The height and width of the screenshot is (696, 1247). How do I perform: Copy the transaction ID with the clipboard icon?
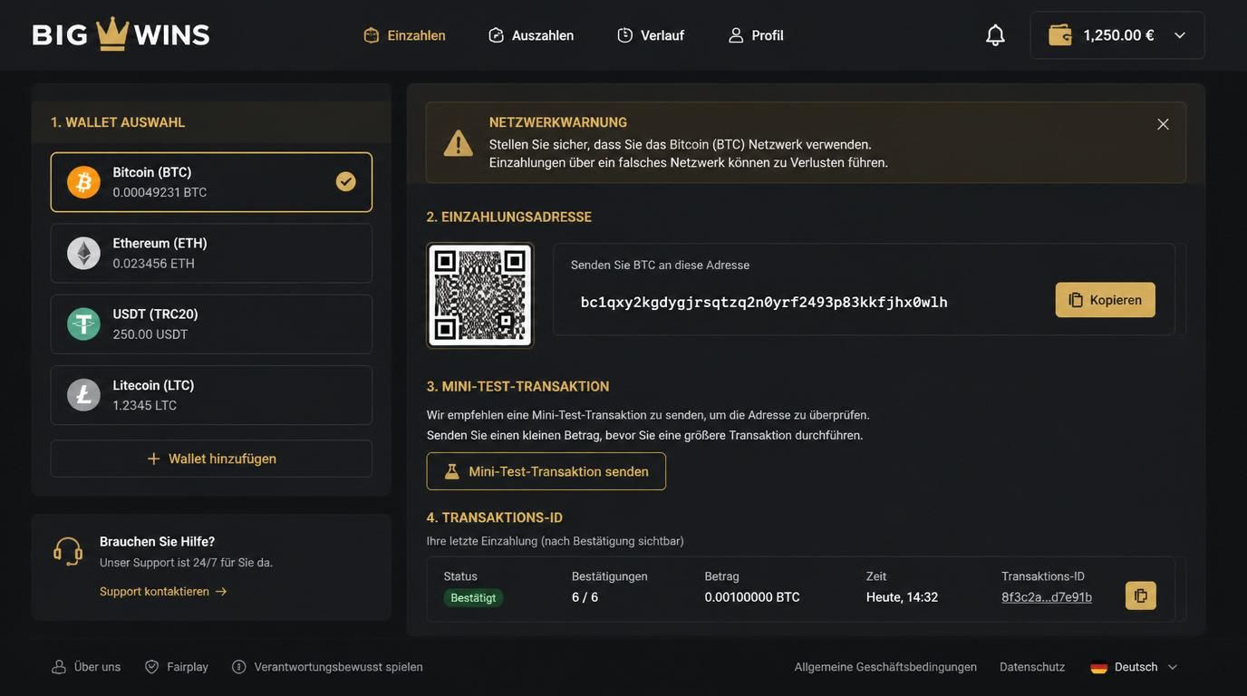pyautogui.click(x=1141, y=595)
